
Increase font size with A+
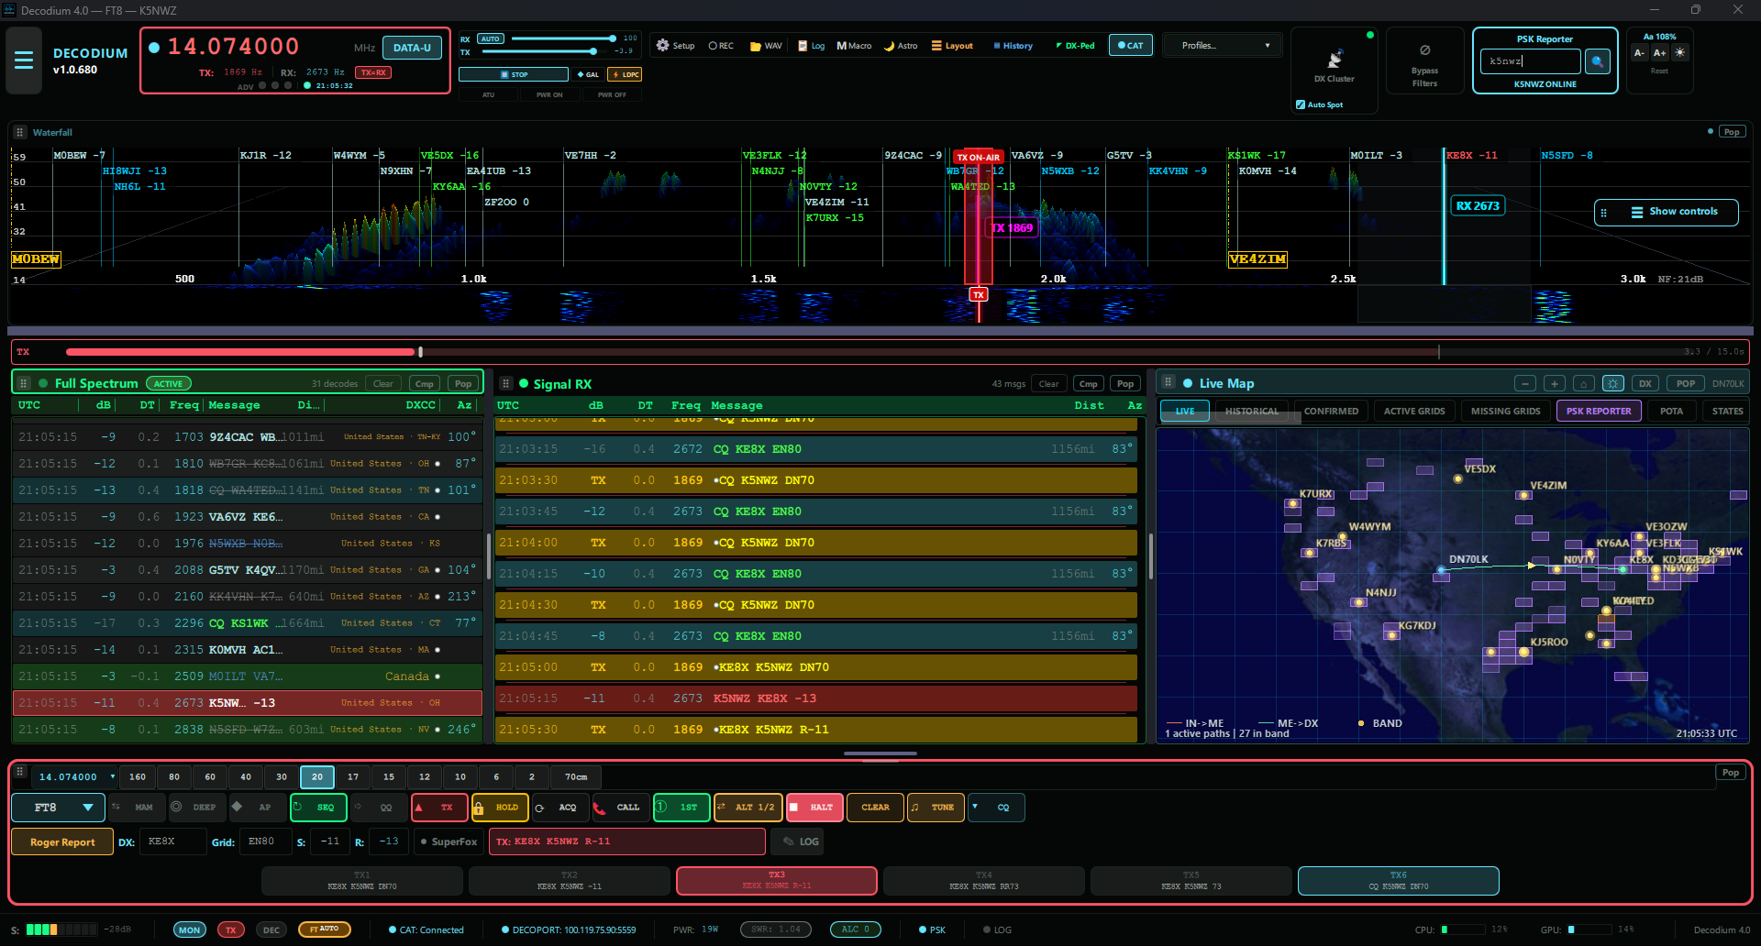coord(1659,53)
